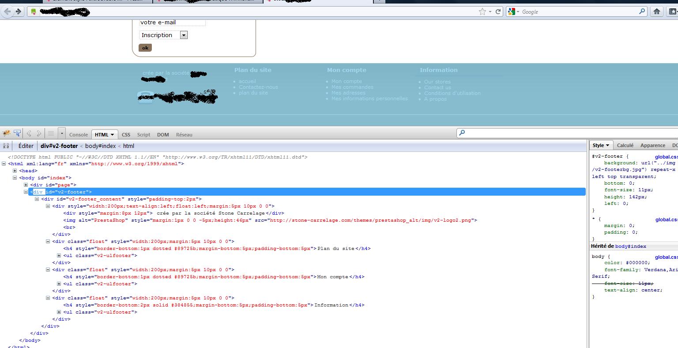Viewport: 678px width, 348px height.
Task: Open the Firebug HTML tab
Action: 104,135
